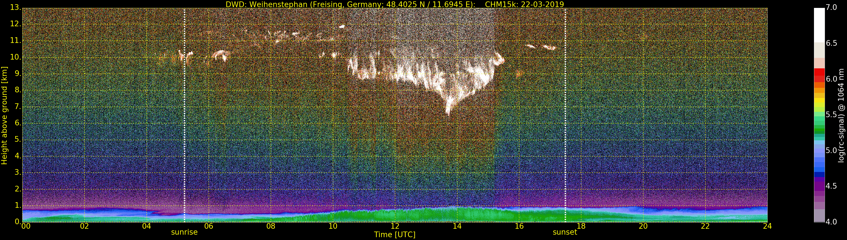Click the sunset label below the time axis
The image size is (847, 240).
point(565,232)
